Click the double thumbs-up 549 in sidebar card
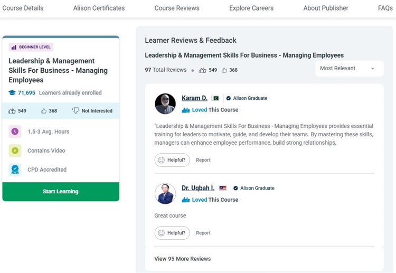Screen dimensions: 396x273 tap(17, 110)
